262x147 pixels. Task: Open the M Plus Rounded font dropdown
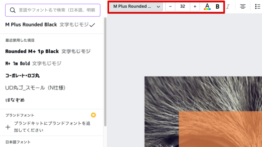tap(137, 7)
